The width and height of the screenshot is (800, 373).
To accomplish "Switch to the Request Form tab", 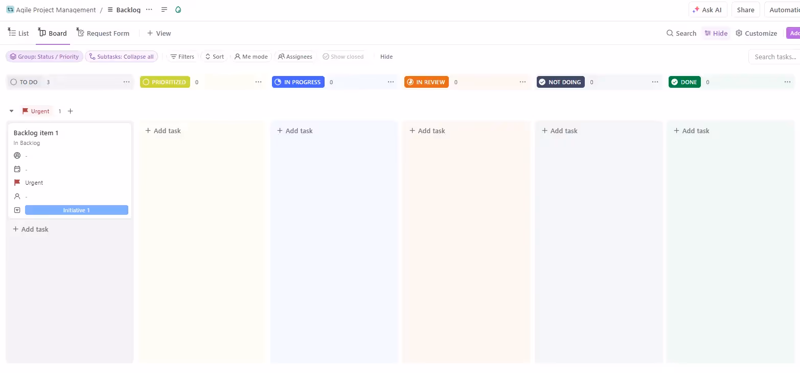I will [x=103, y=33].
